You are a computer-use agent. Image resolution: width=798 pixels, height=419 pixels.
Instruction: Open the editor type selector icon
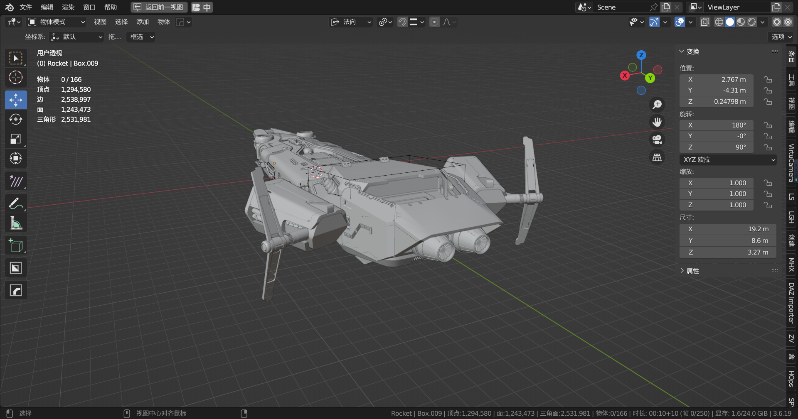click(14, 22)
